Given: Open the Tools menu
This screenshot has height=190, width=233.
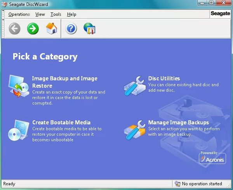Looking at the screenshot, I should tap(56, 14).
